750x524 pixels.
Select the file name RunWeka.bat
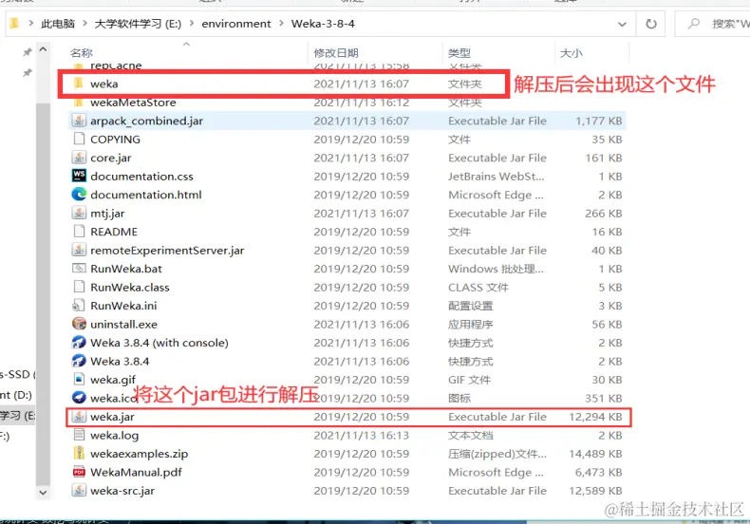coord(126,269)
